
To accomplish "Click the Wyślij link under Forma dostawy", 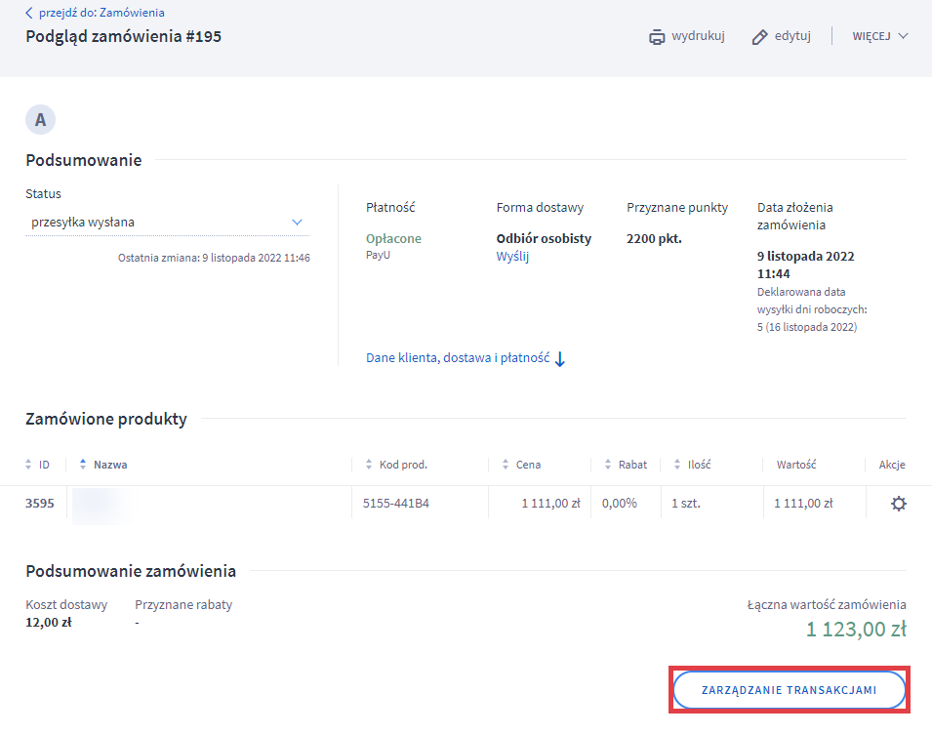I will pos(512,259).
